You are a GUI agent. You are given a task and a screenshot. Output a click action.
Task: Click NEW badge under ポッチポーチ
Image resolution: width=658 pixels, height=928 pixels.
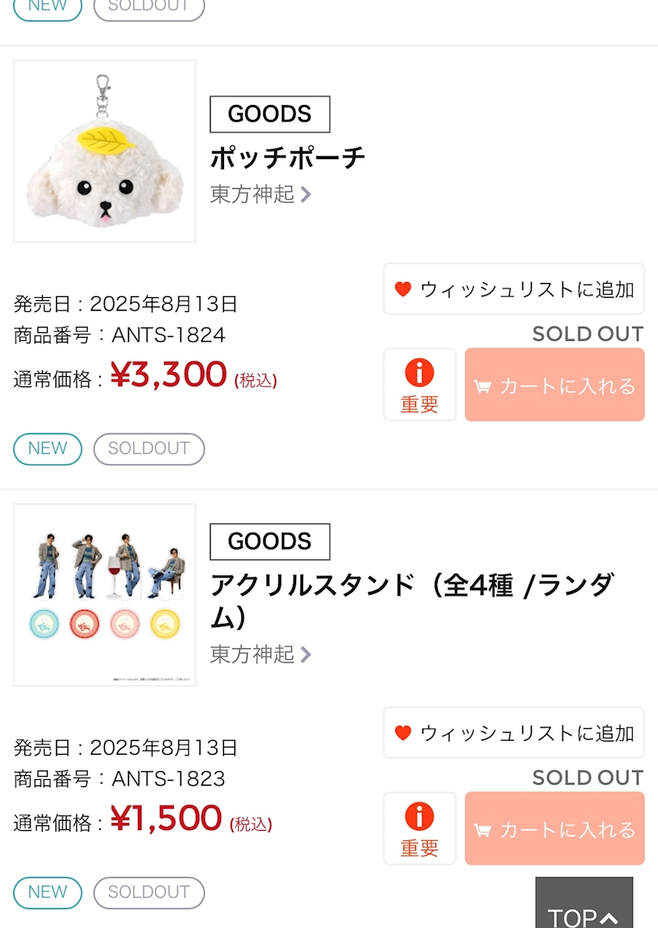pos(48,449)
